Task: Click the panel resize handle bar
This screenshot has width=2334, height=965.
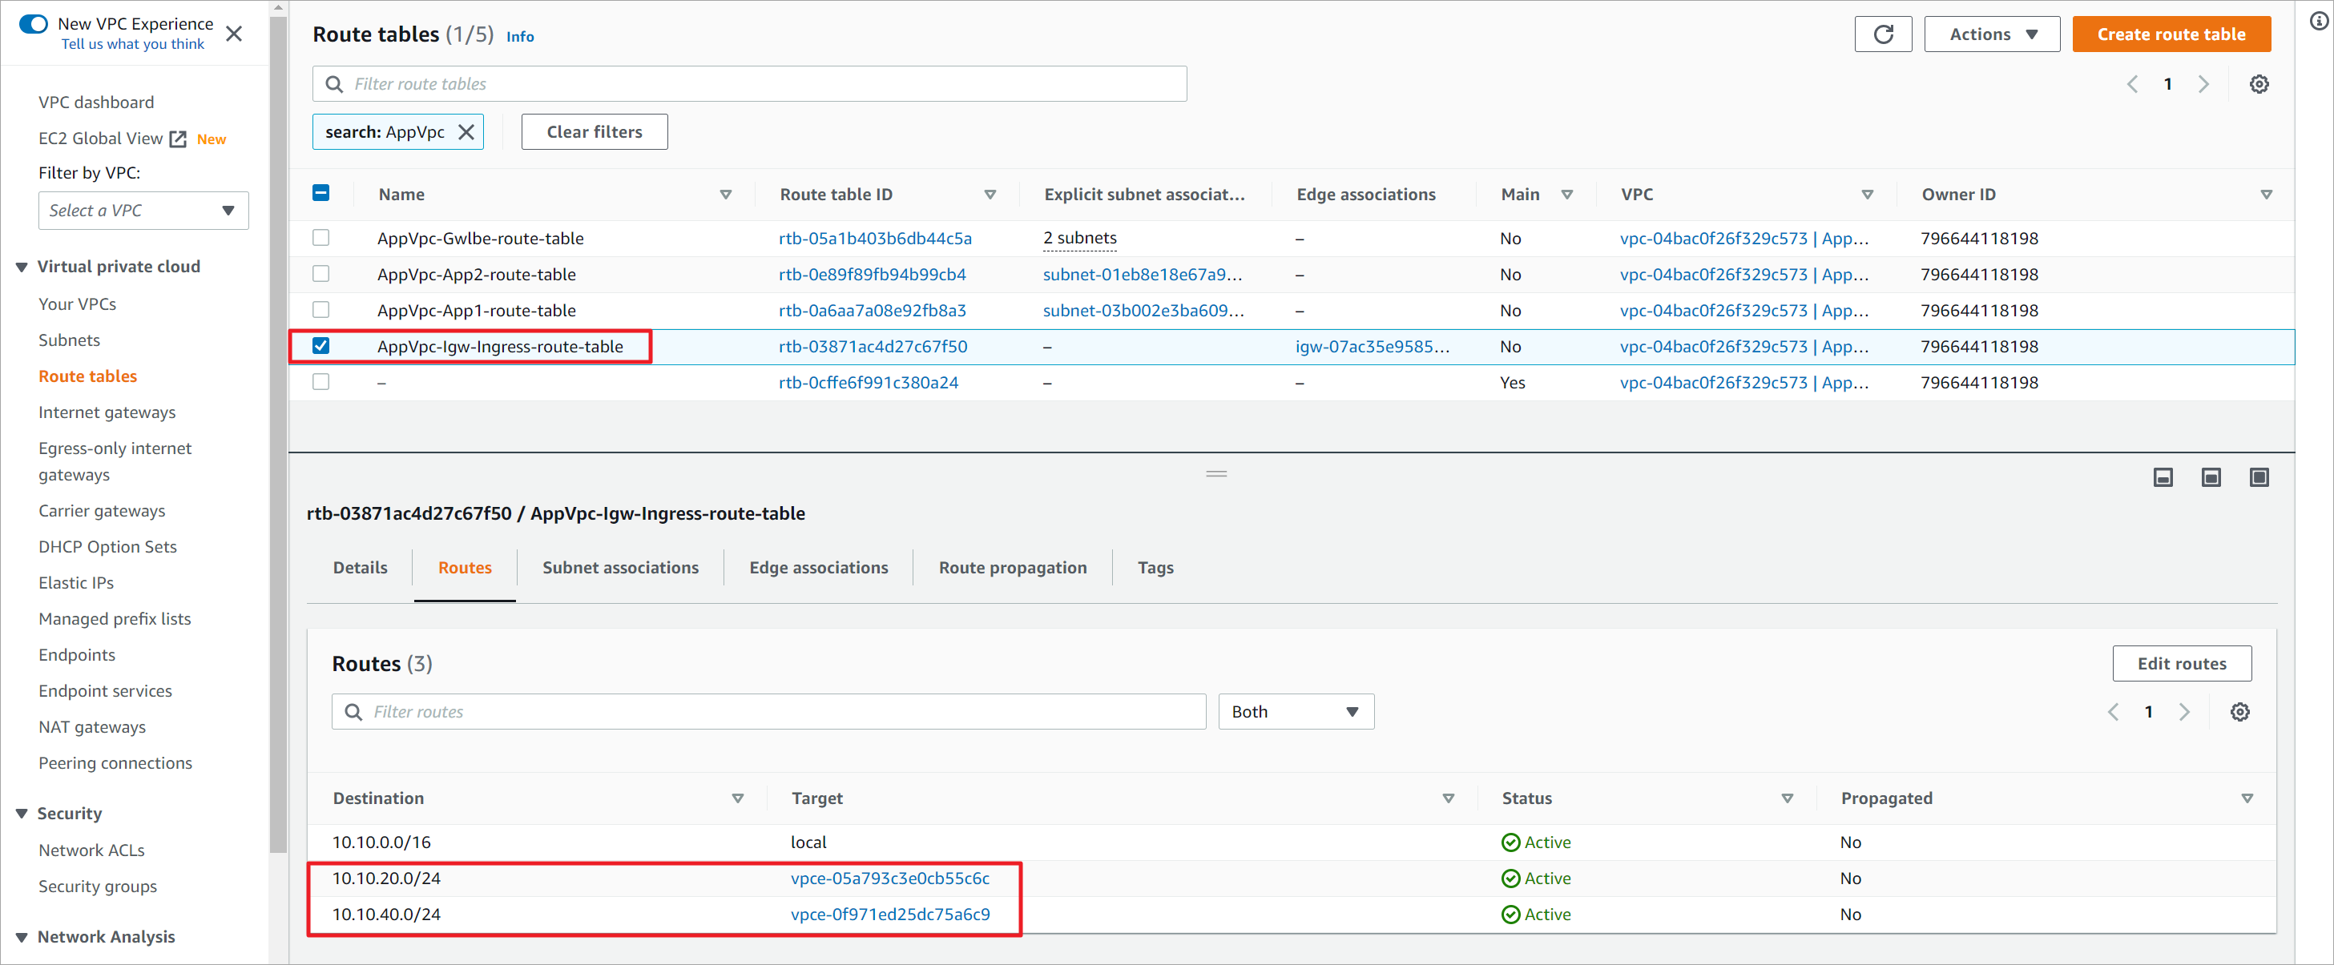Action: coord(1216,474)
